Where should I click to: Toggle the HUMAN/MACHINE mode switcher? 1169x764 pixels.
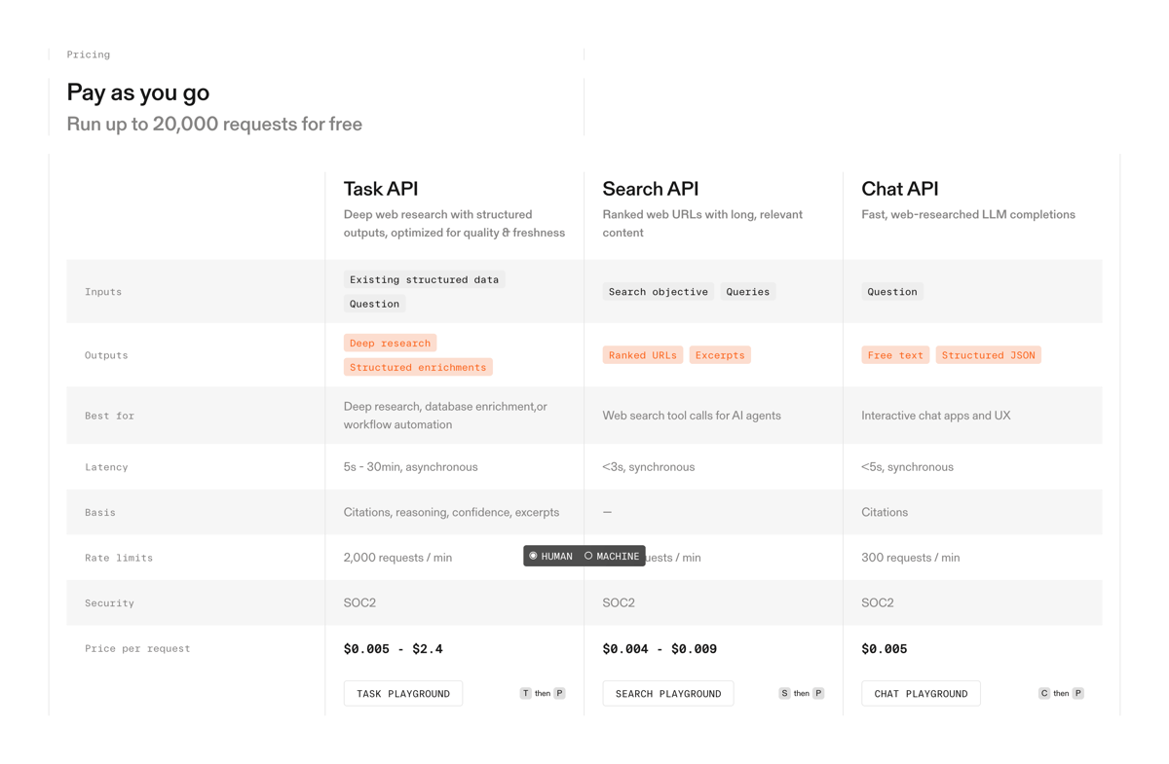[584, 555]
